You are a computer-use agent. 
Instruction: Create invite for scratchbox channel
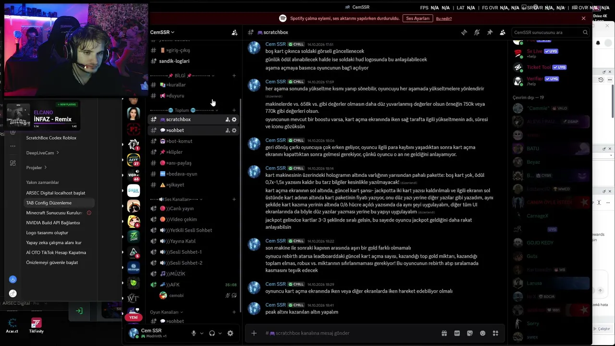tap(227, 120)
